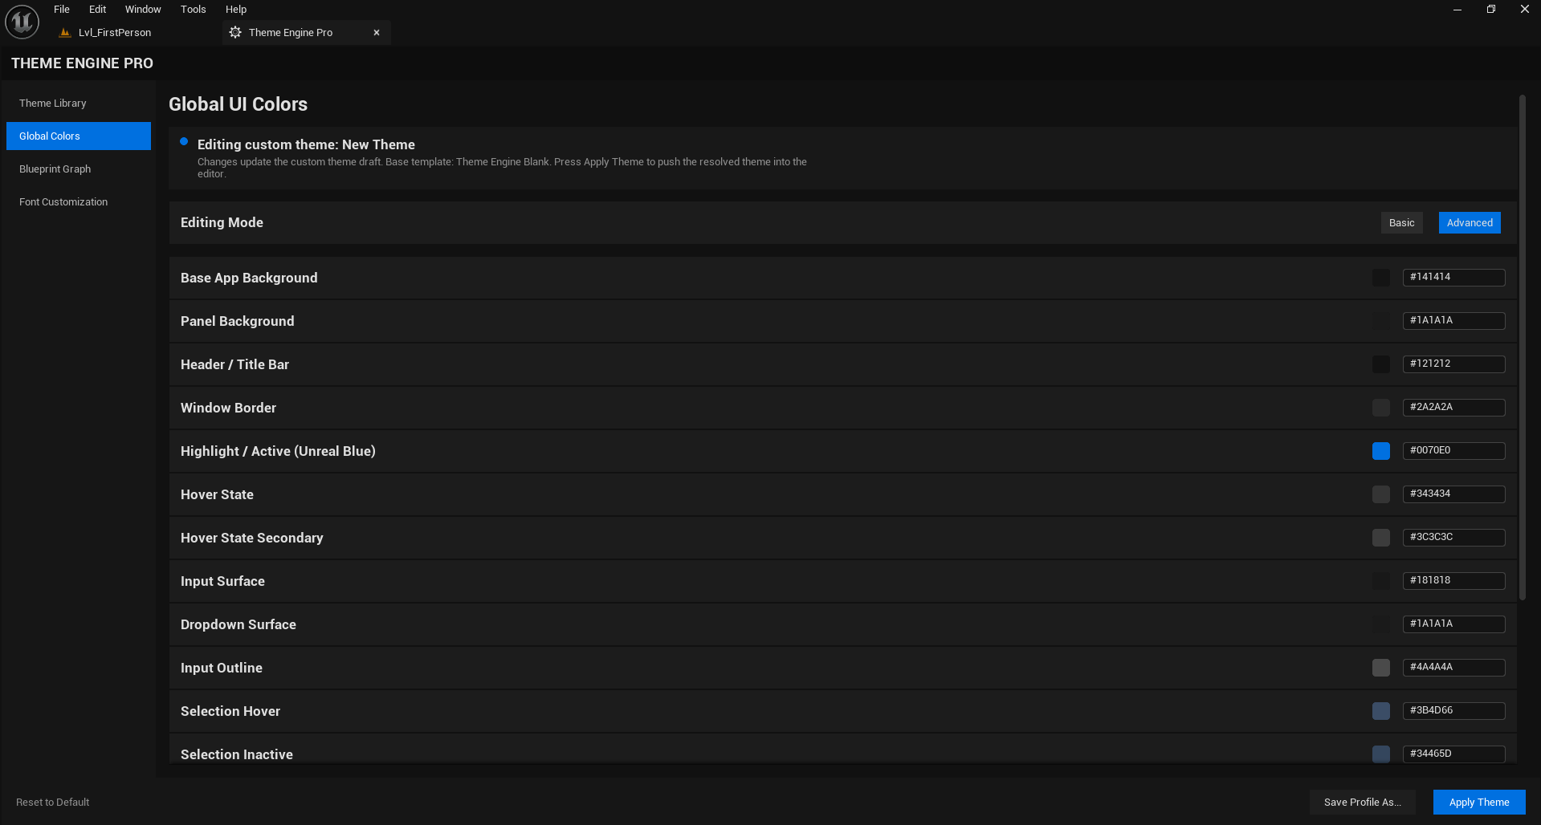Edit Window Border hex field #2A2A2A
The width and height of the screenshot is (1541, 825).
(1453, 408)
